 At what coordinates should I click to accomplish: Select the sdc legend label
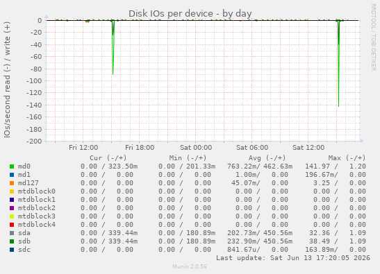point(24,249)
